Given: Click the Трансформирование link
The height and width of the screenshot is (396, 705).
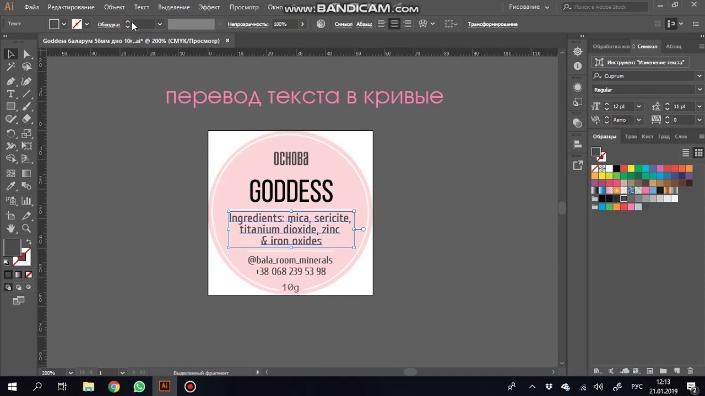Looking at the screenshot, I should click(492, 24).
